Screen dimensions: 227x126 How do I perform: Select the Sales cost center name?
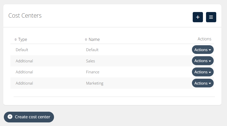90,61
